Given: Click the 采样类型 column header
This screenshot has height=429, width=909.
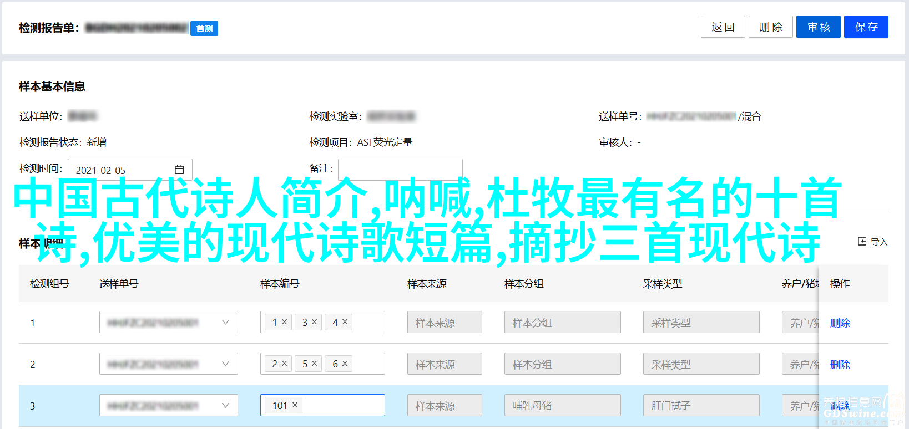Looking at the screenshot, I should pos(663,283).
